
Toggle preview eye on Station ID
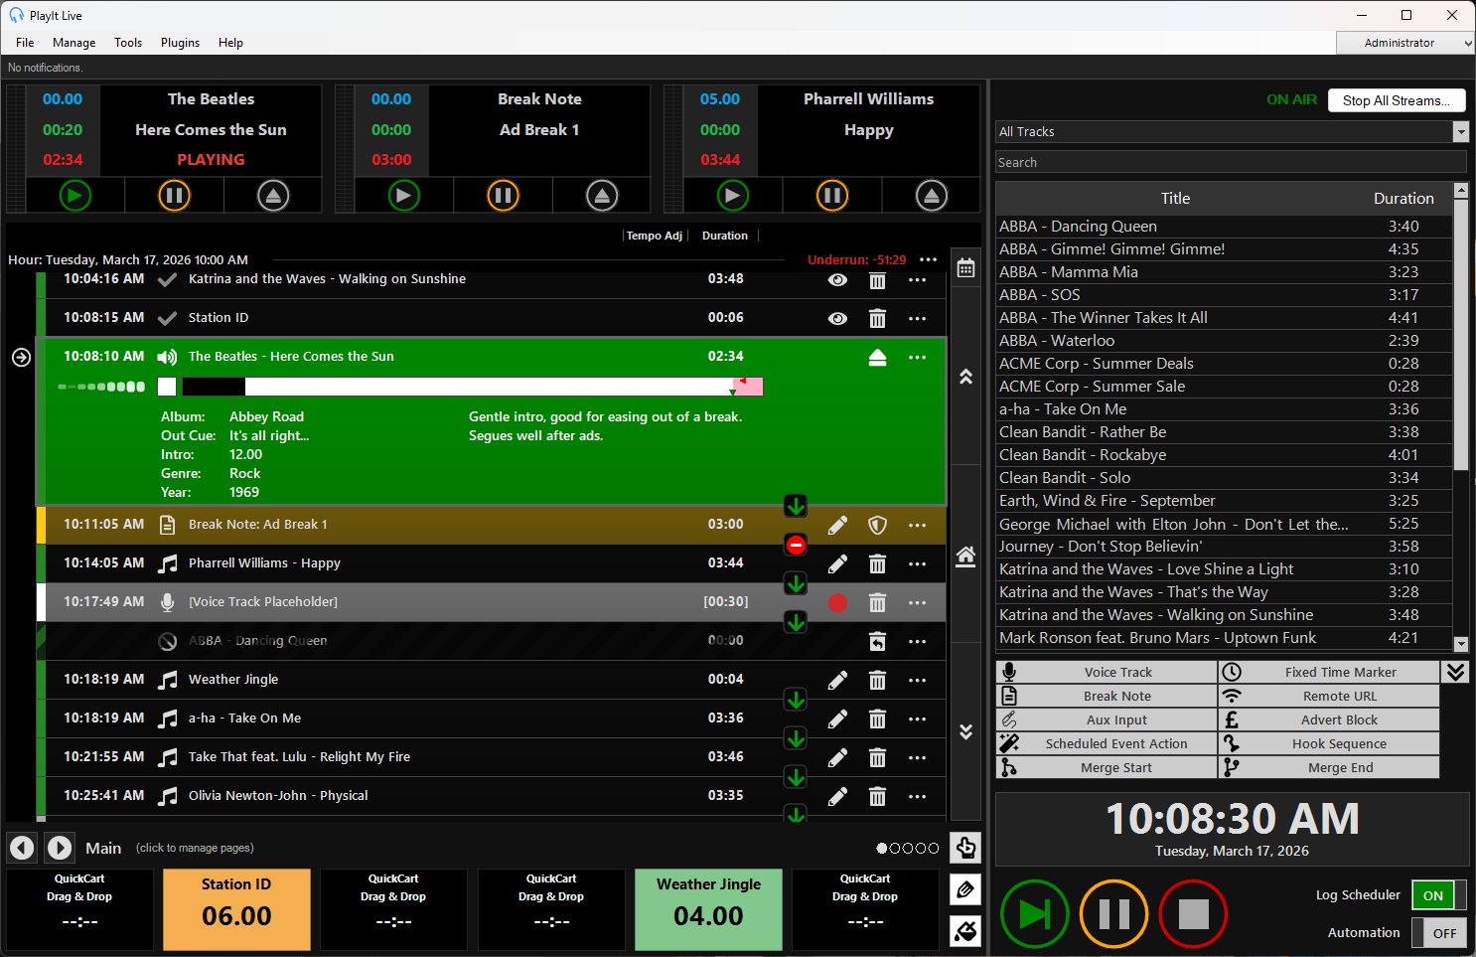838,319
